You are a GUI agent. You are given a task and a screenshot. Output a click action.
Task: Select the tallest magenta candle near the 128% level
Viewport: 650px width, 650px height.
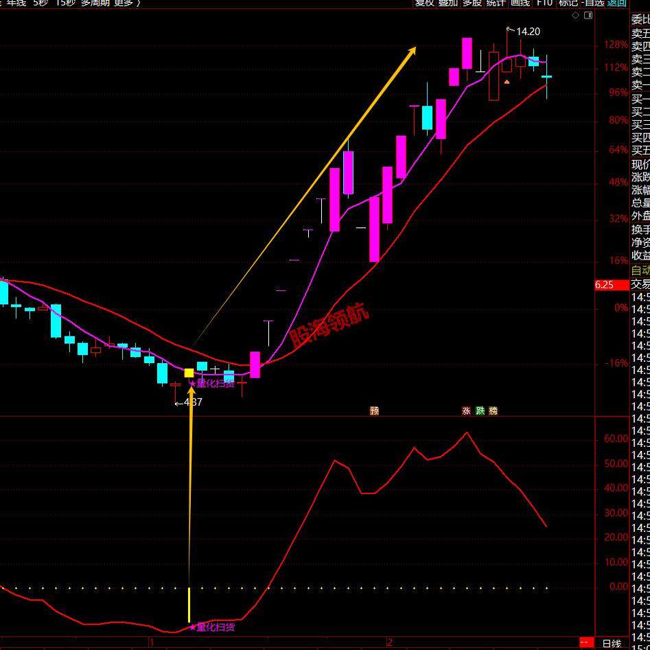click(467, 53)
